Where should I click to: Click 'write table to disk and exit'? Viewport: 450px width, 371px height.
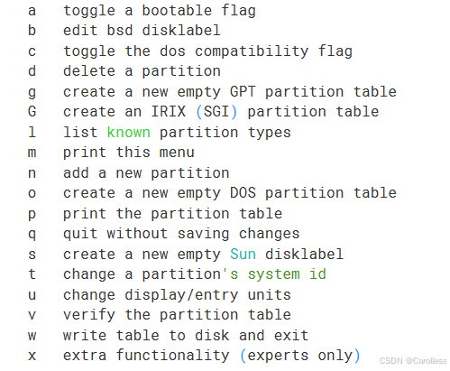(186, 336)
